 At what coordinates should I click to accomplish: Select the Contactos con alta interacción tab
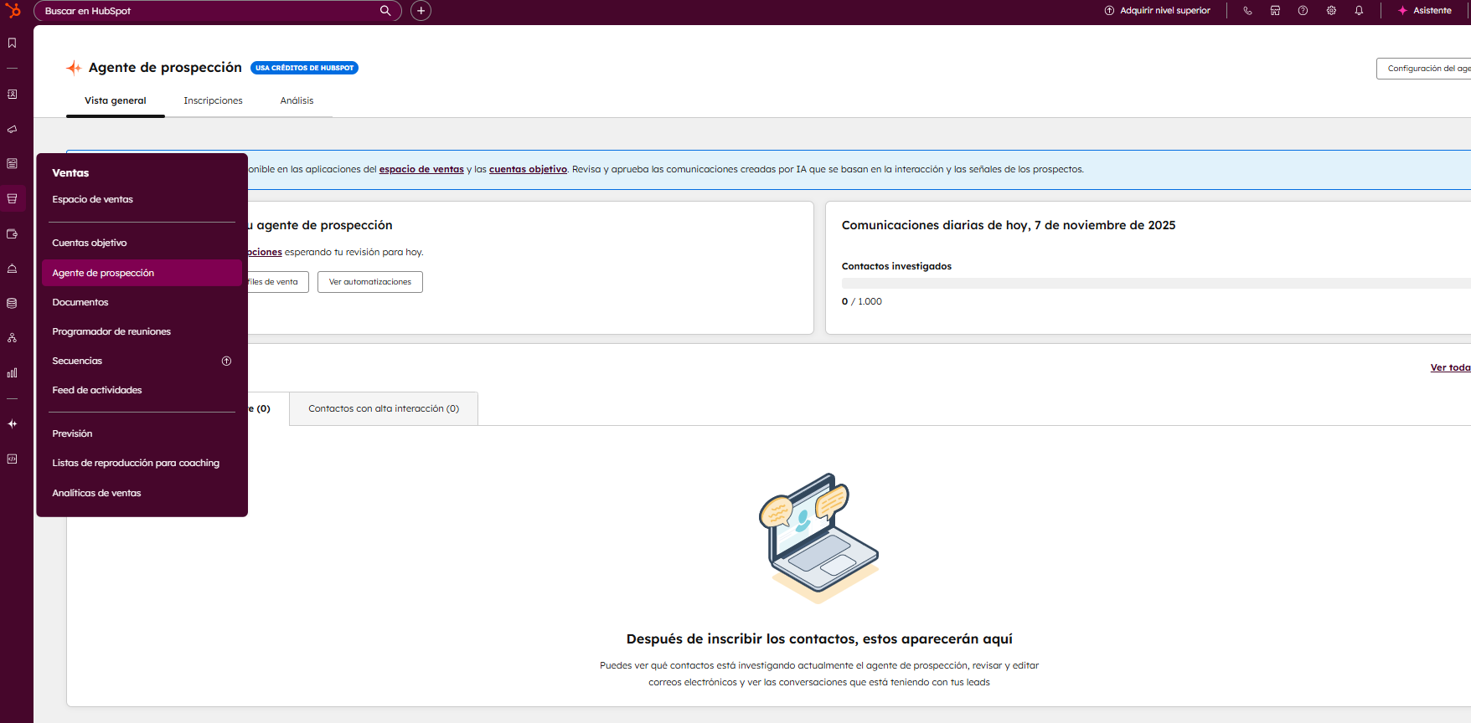click(384, 408)
